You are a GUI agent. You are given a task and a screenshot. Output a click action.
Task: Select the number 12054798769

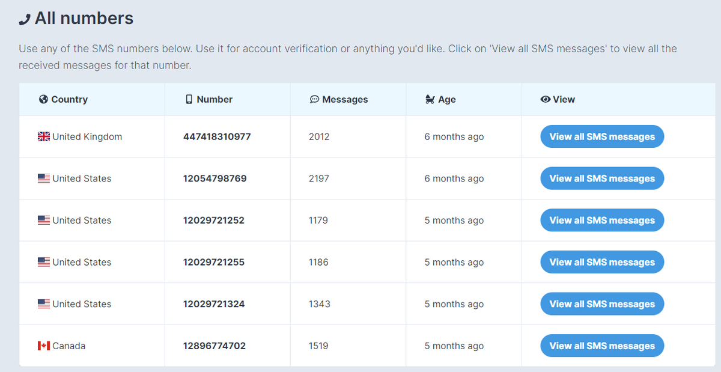click(215, 178)
